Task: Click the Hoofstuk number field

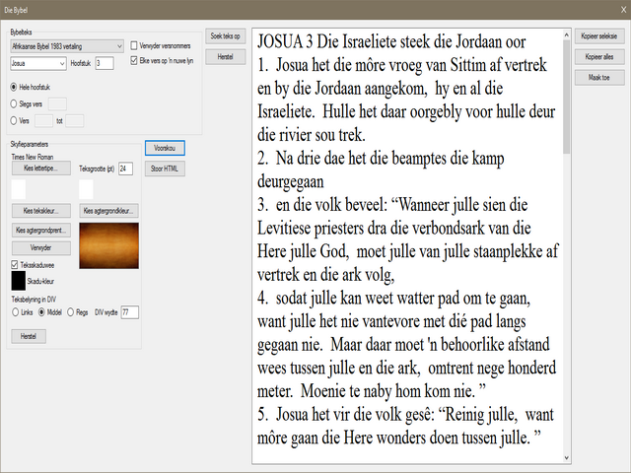Action: (x=105, y=62)
